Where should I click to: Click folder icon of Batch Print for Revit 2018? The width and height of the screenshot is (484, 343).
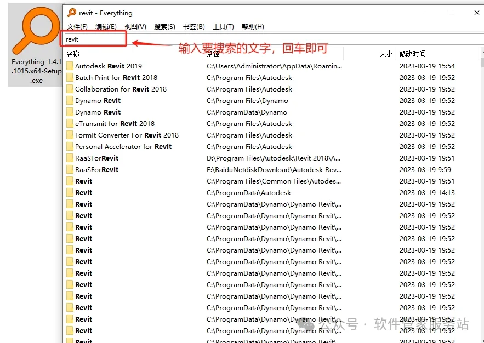tap(70, 77)
